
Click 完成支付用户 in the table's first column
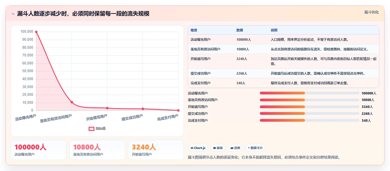coord(200,83)
